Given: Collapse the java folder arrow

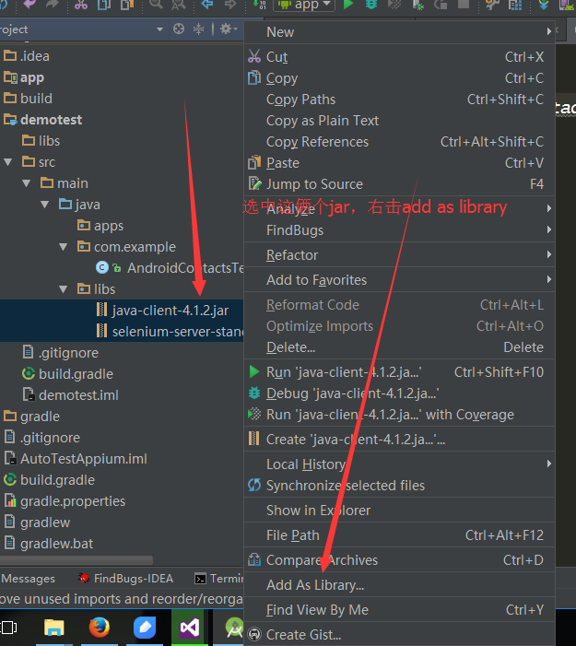Looking at the screenshot, I should click(x=45, y=205).
